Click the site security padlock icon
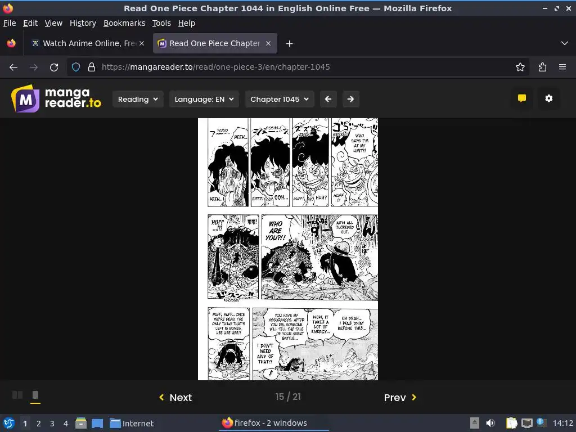This screenshot has height=432, width=576. (92, 67)
